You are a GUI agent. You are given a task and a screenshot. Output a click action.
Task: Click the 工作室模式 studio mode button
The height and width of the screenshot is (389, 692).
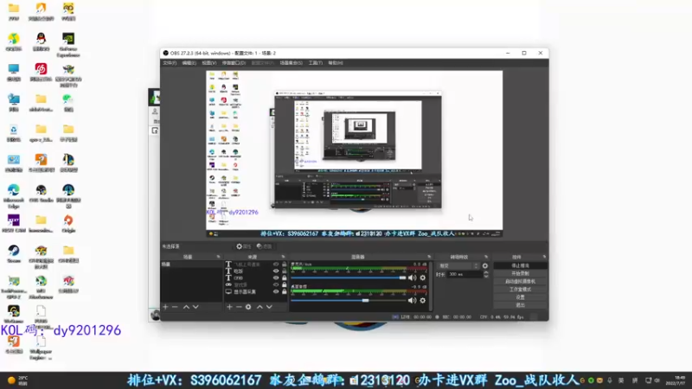(x=521, y=290)
